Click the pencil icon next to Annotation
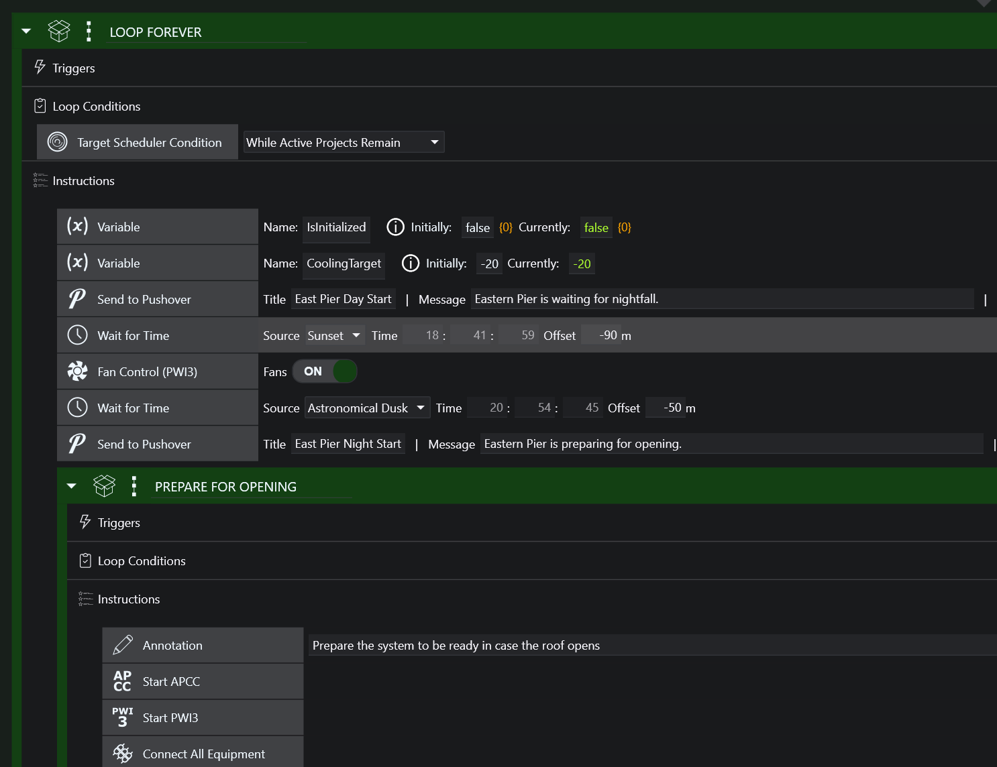This screenshot has height=767, width=997. 123,645
